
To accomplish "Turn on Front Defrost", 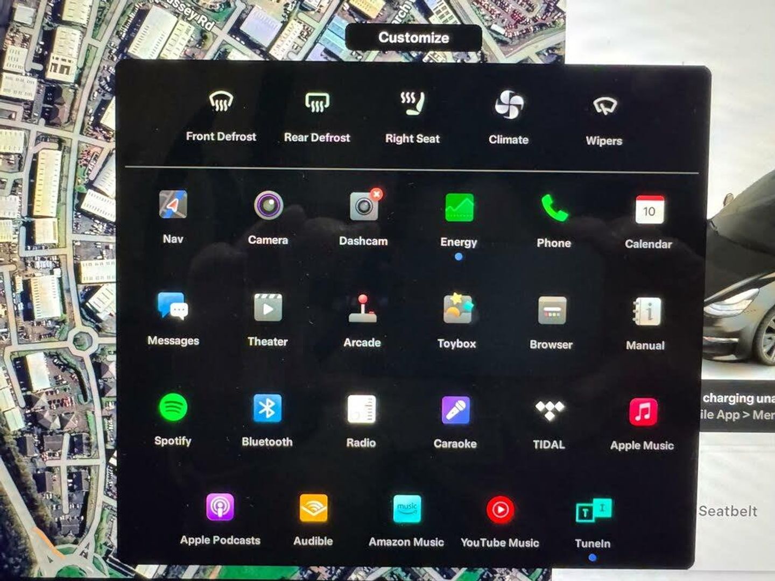I will [x=221, y=116].
